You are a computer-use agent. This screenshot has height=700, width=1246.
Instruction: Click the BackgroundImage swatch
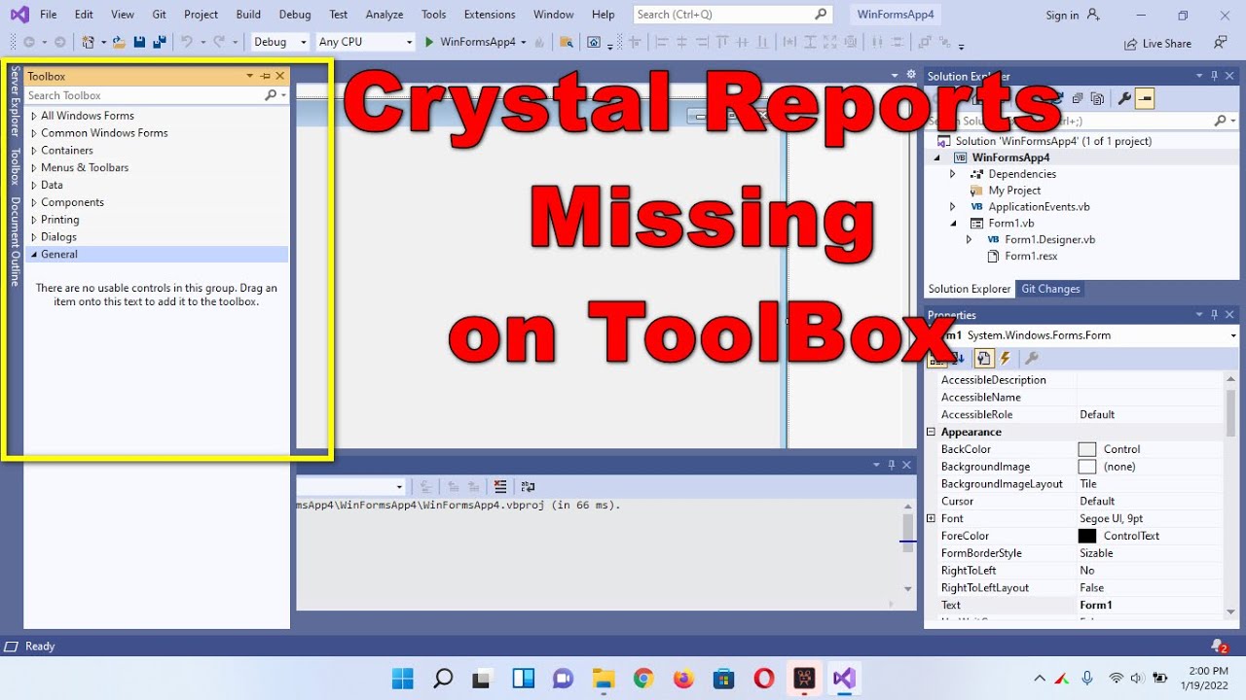click(x=1087, y=467)
